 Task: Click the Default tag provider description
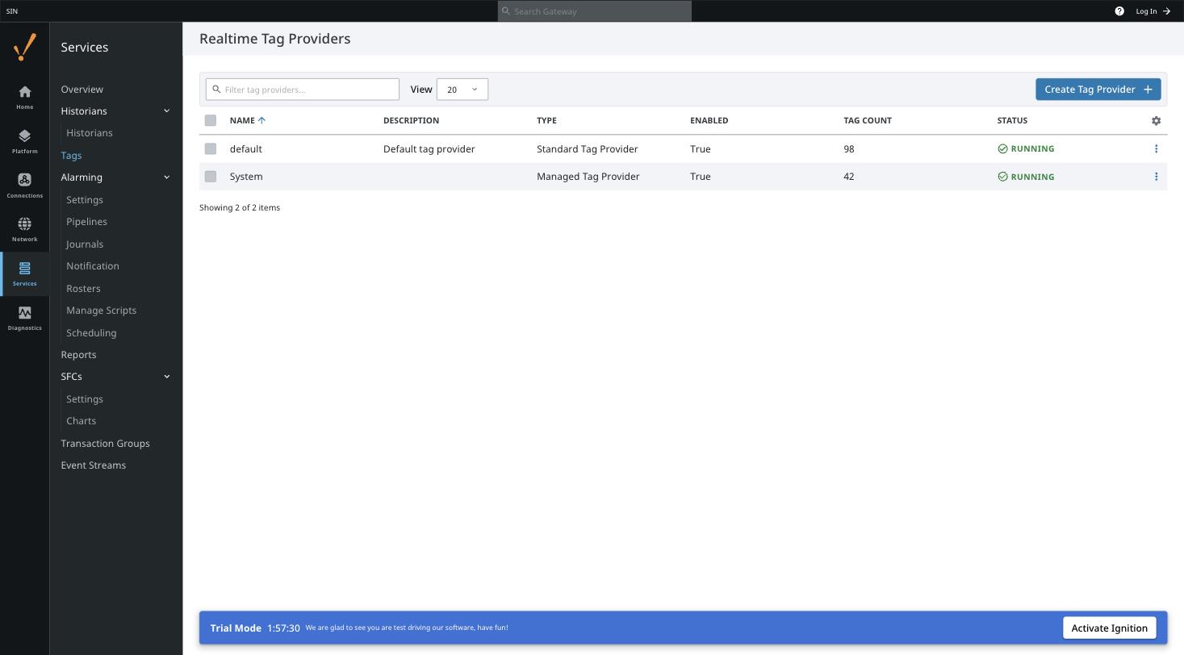point(429,148)
